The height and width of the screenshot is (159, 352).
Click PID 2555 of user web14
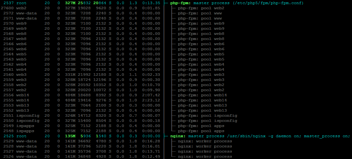9,100
